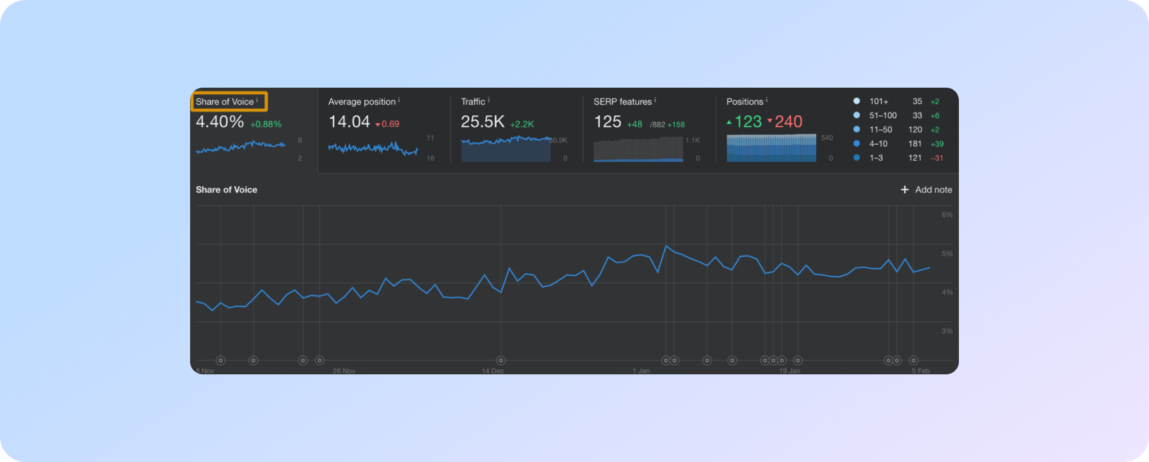This screenshot has width=1149, height=462.
Task: Click the Positions stacked mini chart
Action: 771,148
